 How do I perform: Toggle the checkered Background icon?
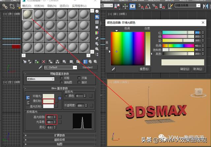[97, 22]
